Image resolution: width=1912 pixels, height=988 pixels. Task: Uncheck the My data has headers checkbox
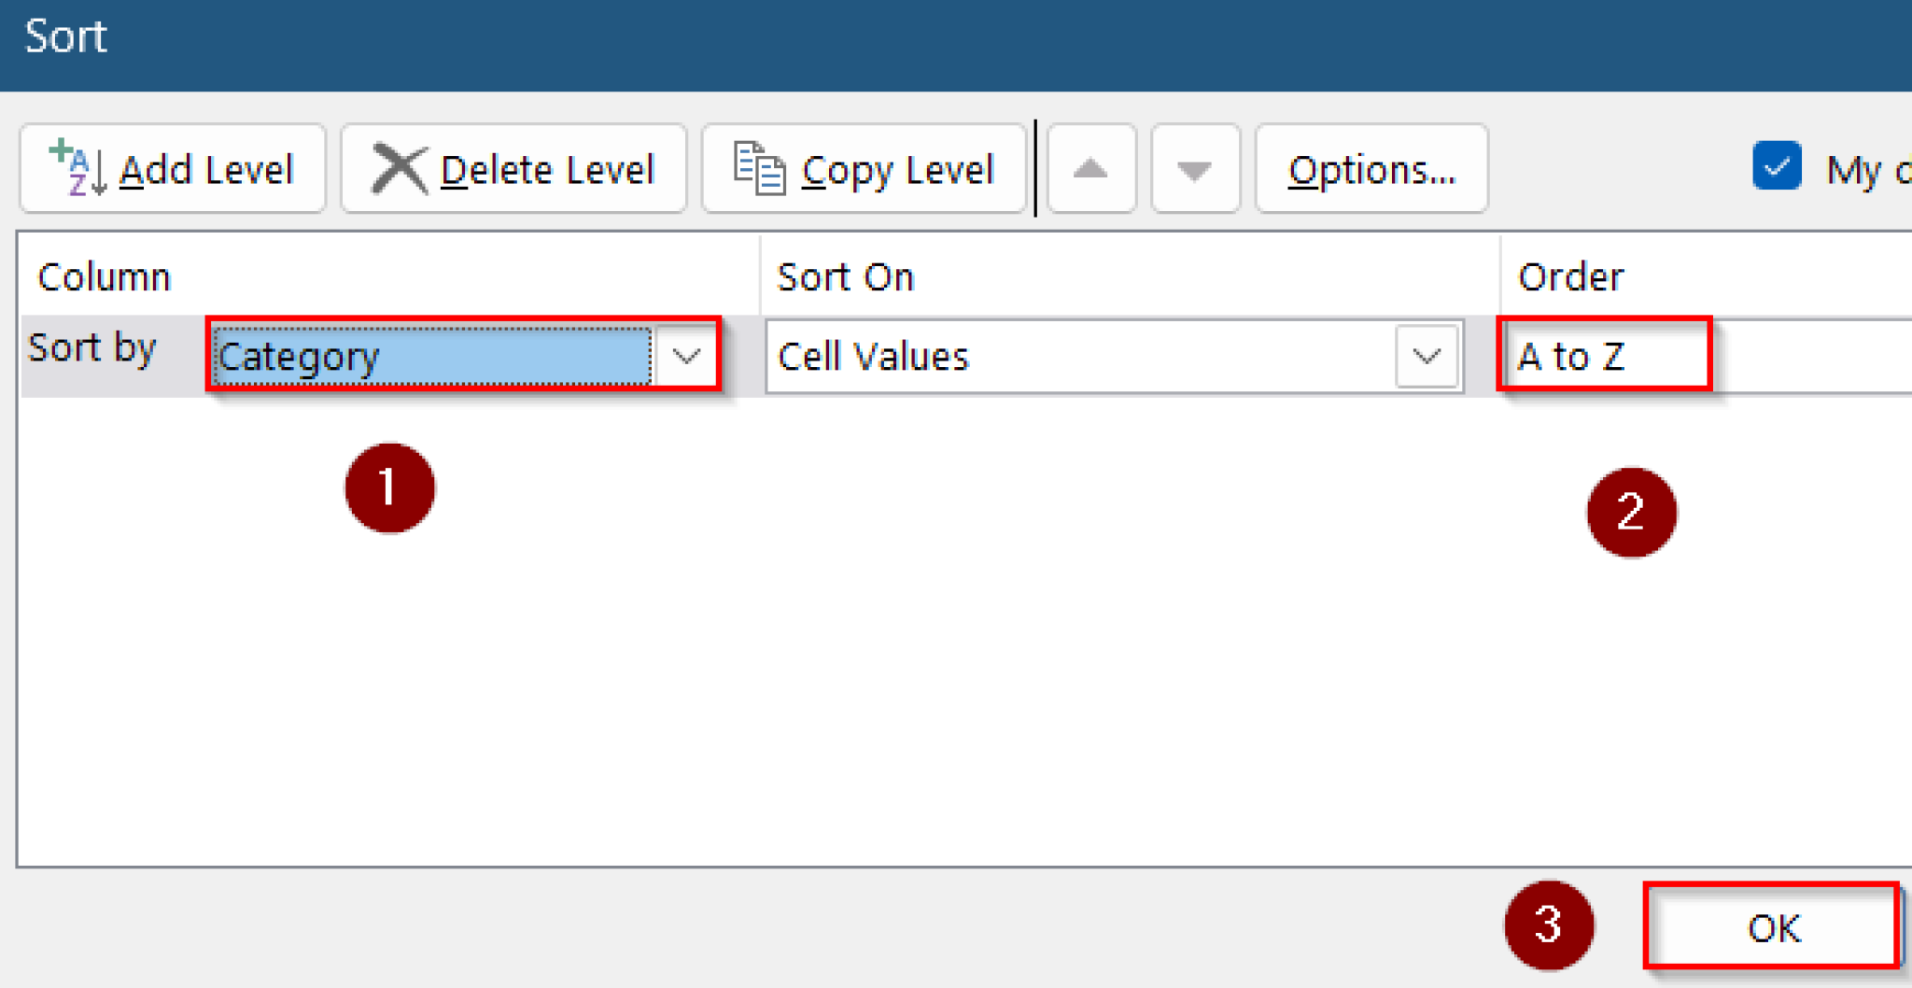1778,165
